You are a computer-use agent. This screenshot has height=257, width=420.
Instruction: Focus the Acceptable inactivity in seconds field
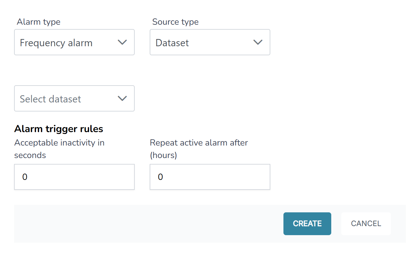(x=74, y=177)
